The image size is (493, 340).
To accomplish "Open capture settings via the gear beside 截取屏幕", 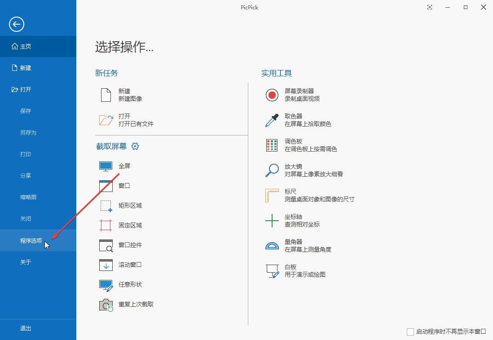I will tap(135, 146).
